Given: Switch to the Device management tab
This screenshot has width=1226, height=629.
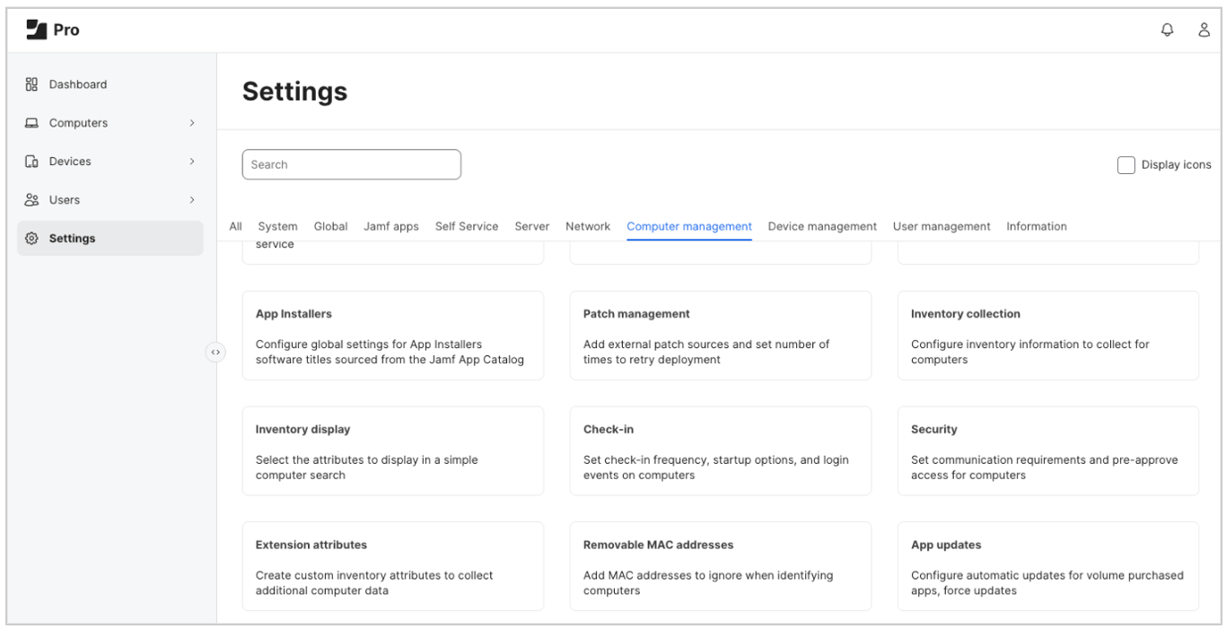Looking at the screenshot, I should pyautogui.click(x=822, y=227).
